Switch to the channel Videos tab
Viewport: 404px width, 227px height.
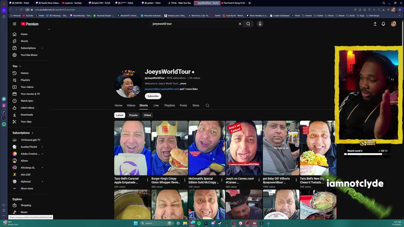(131, 106)
